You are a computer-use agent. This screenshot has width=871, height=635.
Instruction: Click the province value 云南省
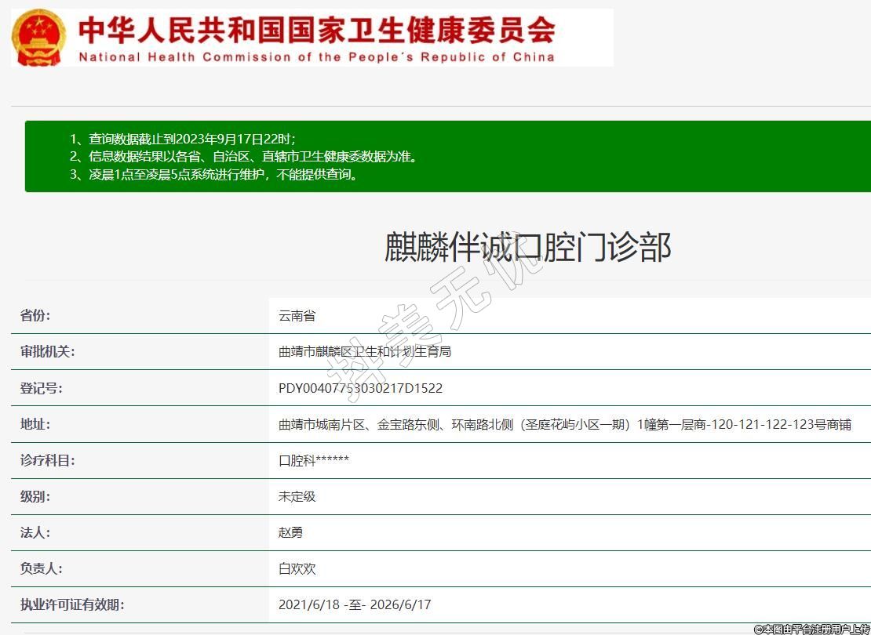click(297, 316)
